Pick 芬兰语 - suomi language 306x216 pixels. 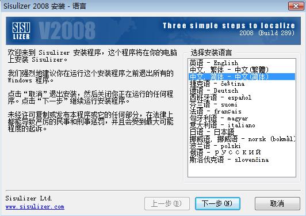pyautogui.click(x=242, y=104)
